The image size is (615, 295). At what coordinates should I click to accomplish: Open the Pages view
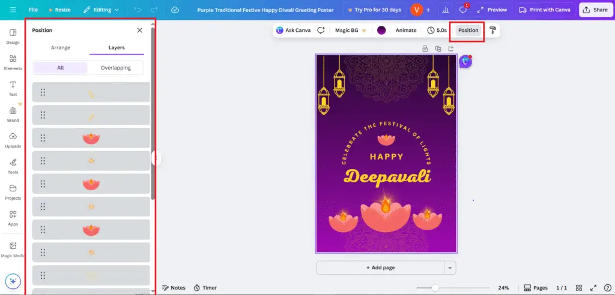535,288
